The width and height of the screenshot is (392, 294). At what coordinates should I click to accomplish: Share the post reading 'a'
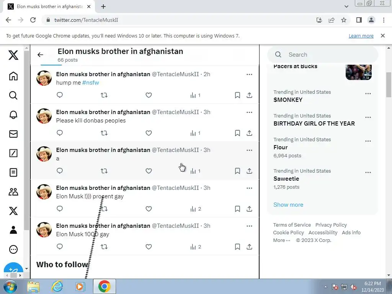pos(249,171)
